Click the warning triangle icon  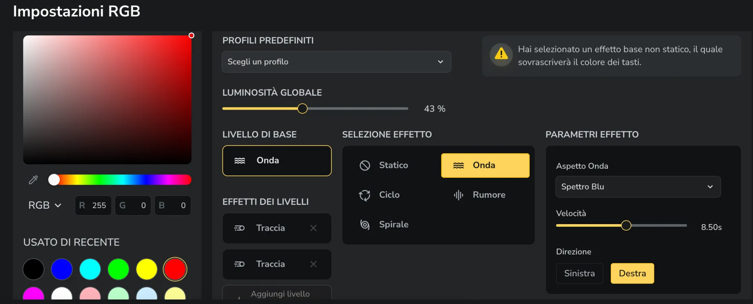pos(501,54)
